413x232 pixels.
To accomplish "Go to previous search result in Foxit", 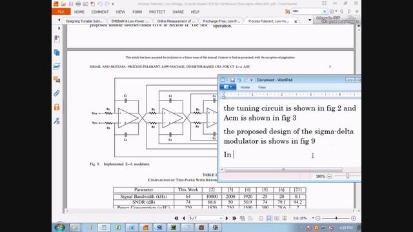I will click(x=341, y=12).
